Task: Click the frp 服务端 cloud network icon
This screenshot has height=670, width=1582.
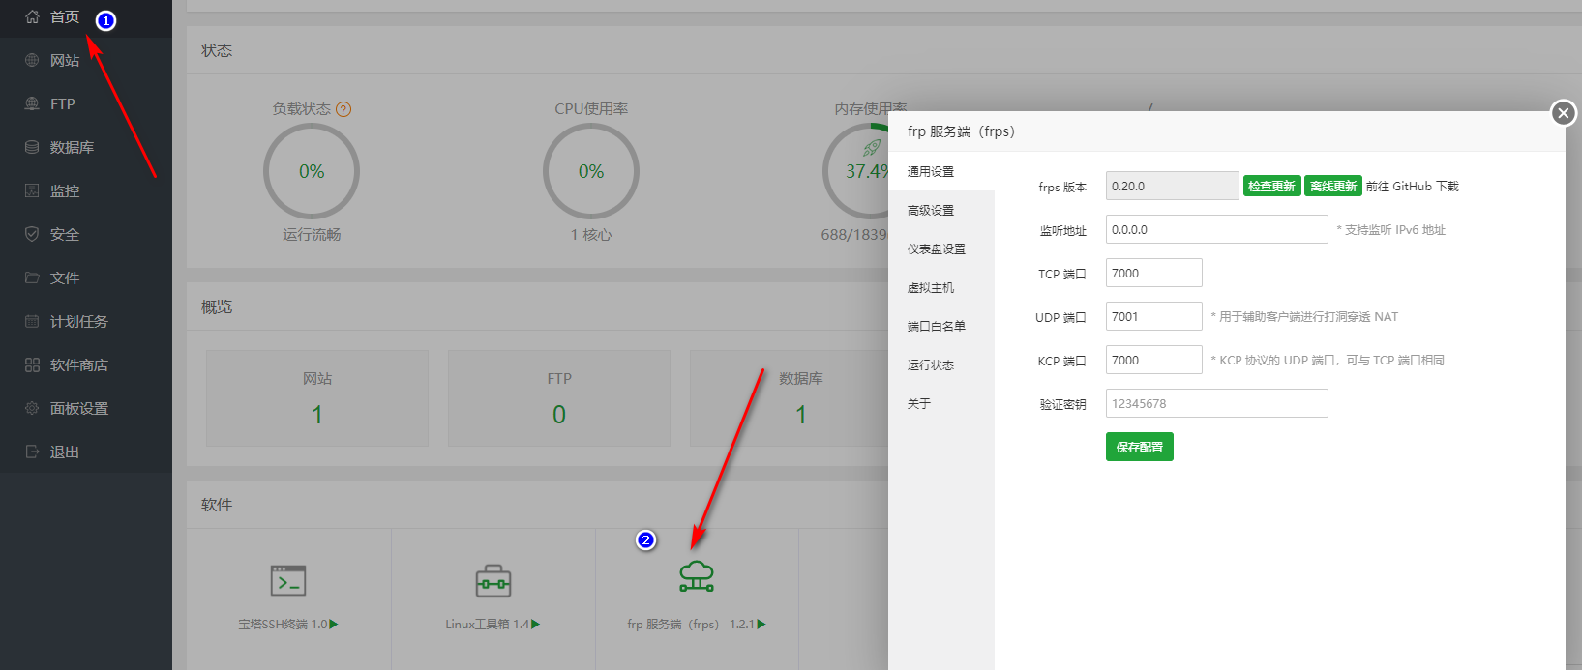Action: click(697, 575)
